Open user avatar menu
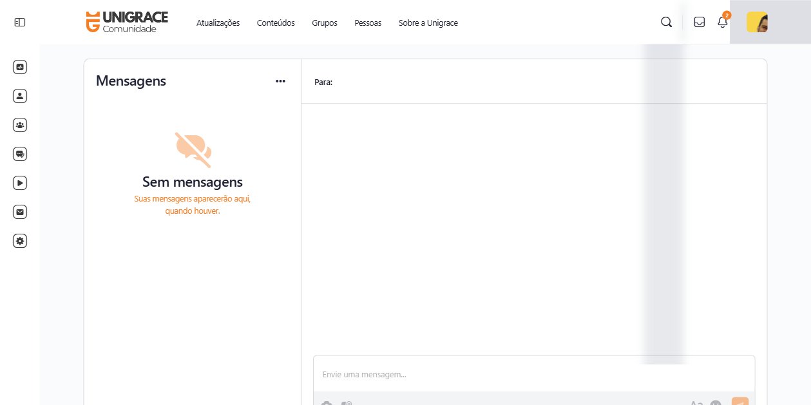Image resolution: width=811 pixels, height=405 pixels. point(757,23)
